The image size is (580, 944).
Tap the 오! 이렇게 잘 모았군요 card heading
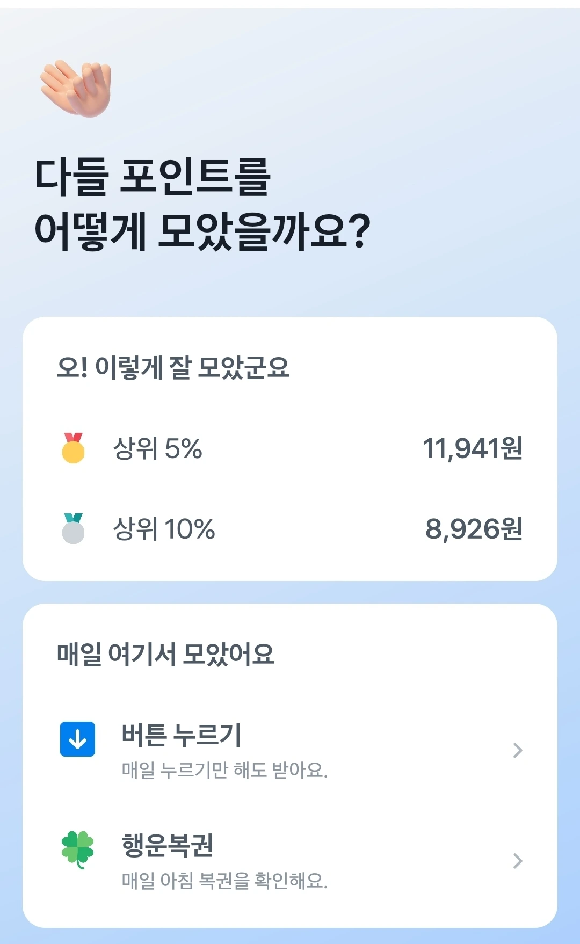(173, 368)
